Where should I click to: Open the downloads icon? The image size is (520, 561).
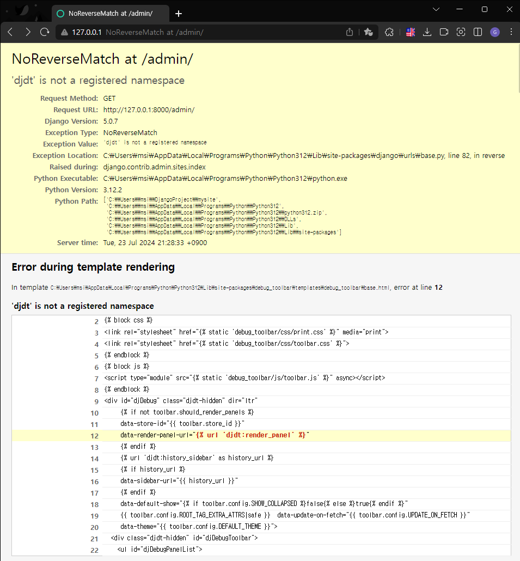(x=427, y=32)
